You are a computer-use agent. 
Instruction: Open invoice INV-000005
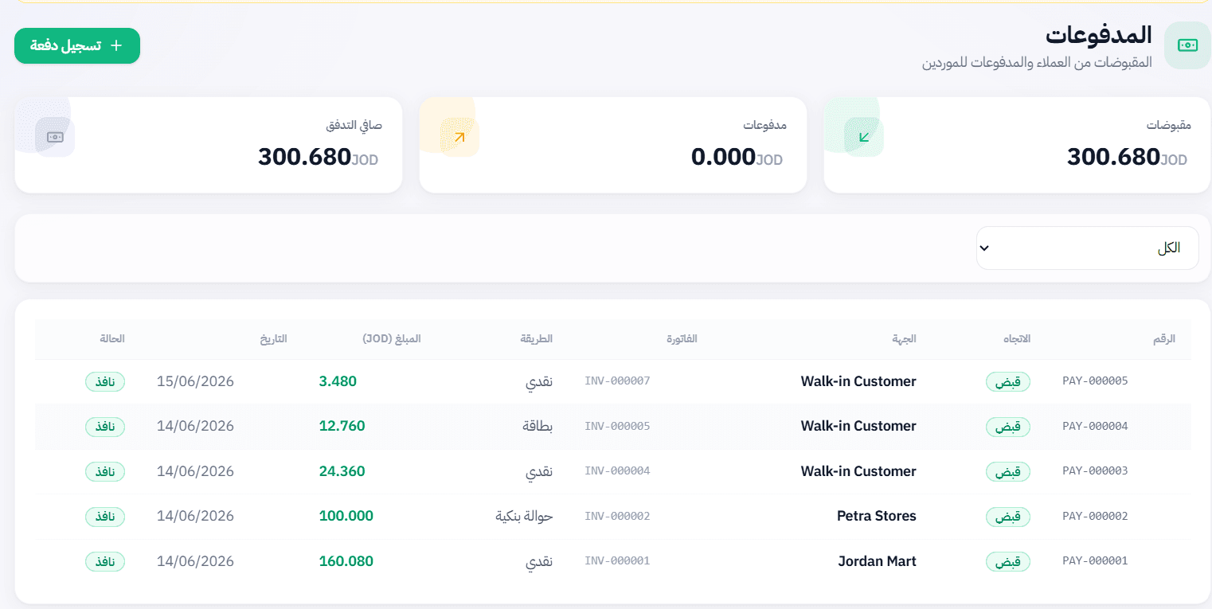point(617,426)
